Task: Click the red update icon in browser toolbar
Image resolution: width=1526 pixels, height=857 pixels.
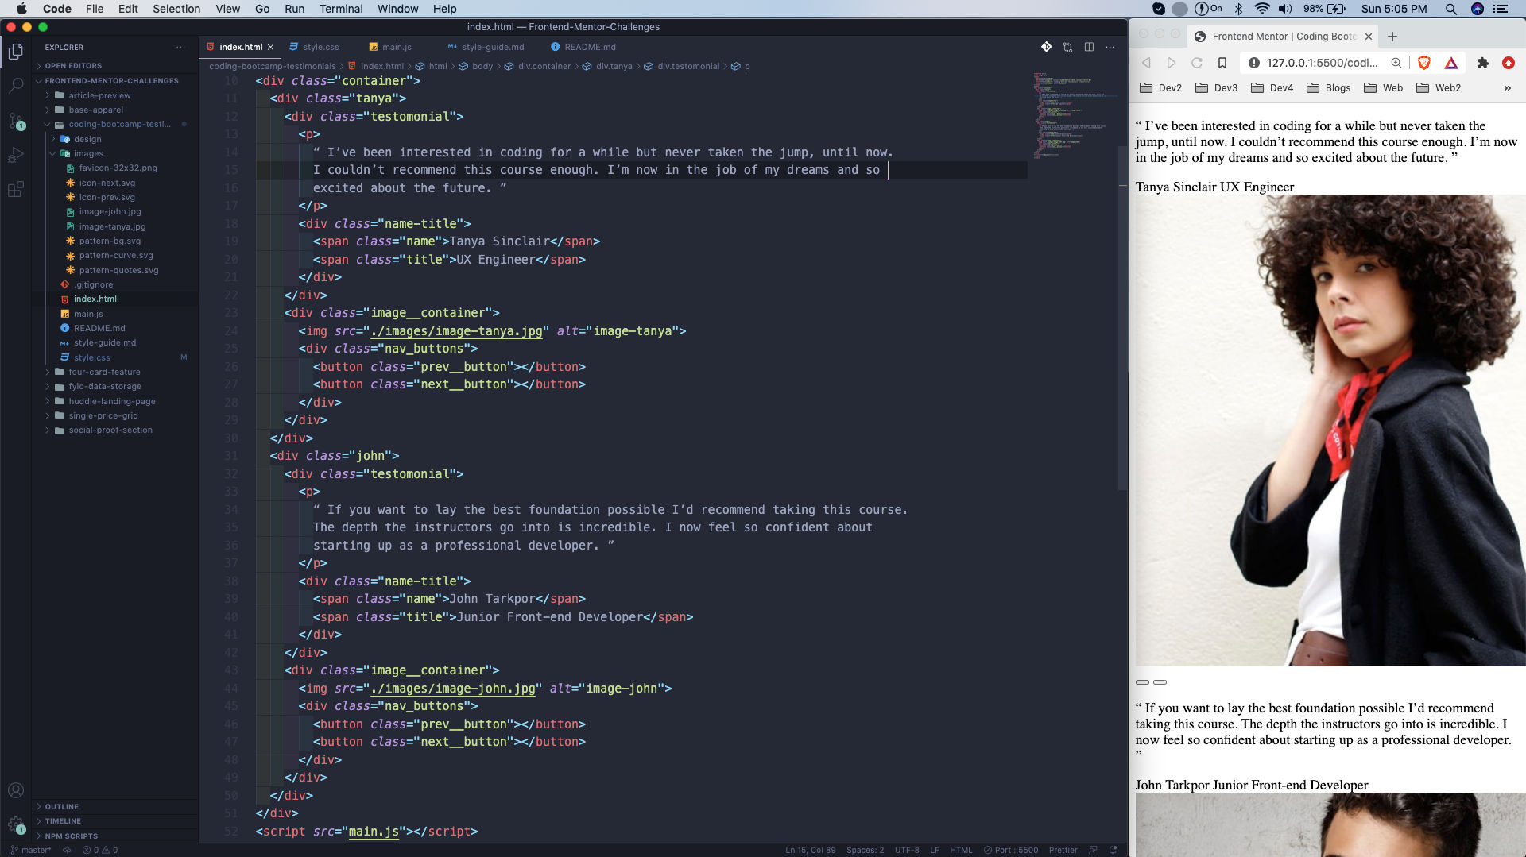Action: (x=1508, y=63)
